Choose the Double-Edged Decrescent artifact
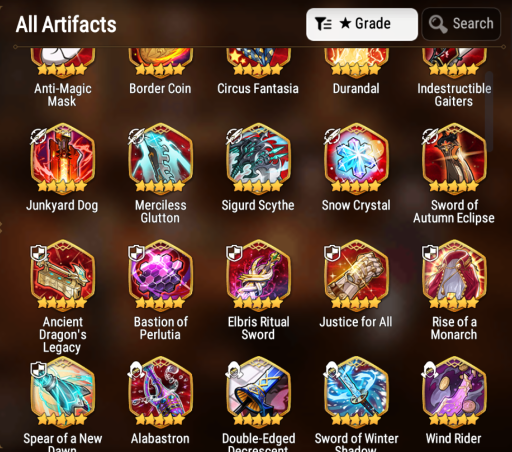512x452 pixels. tap(258, 391)
